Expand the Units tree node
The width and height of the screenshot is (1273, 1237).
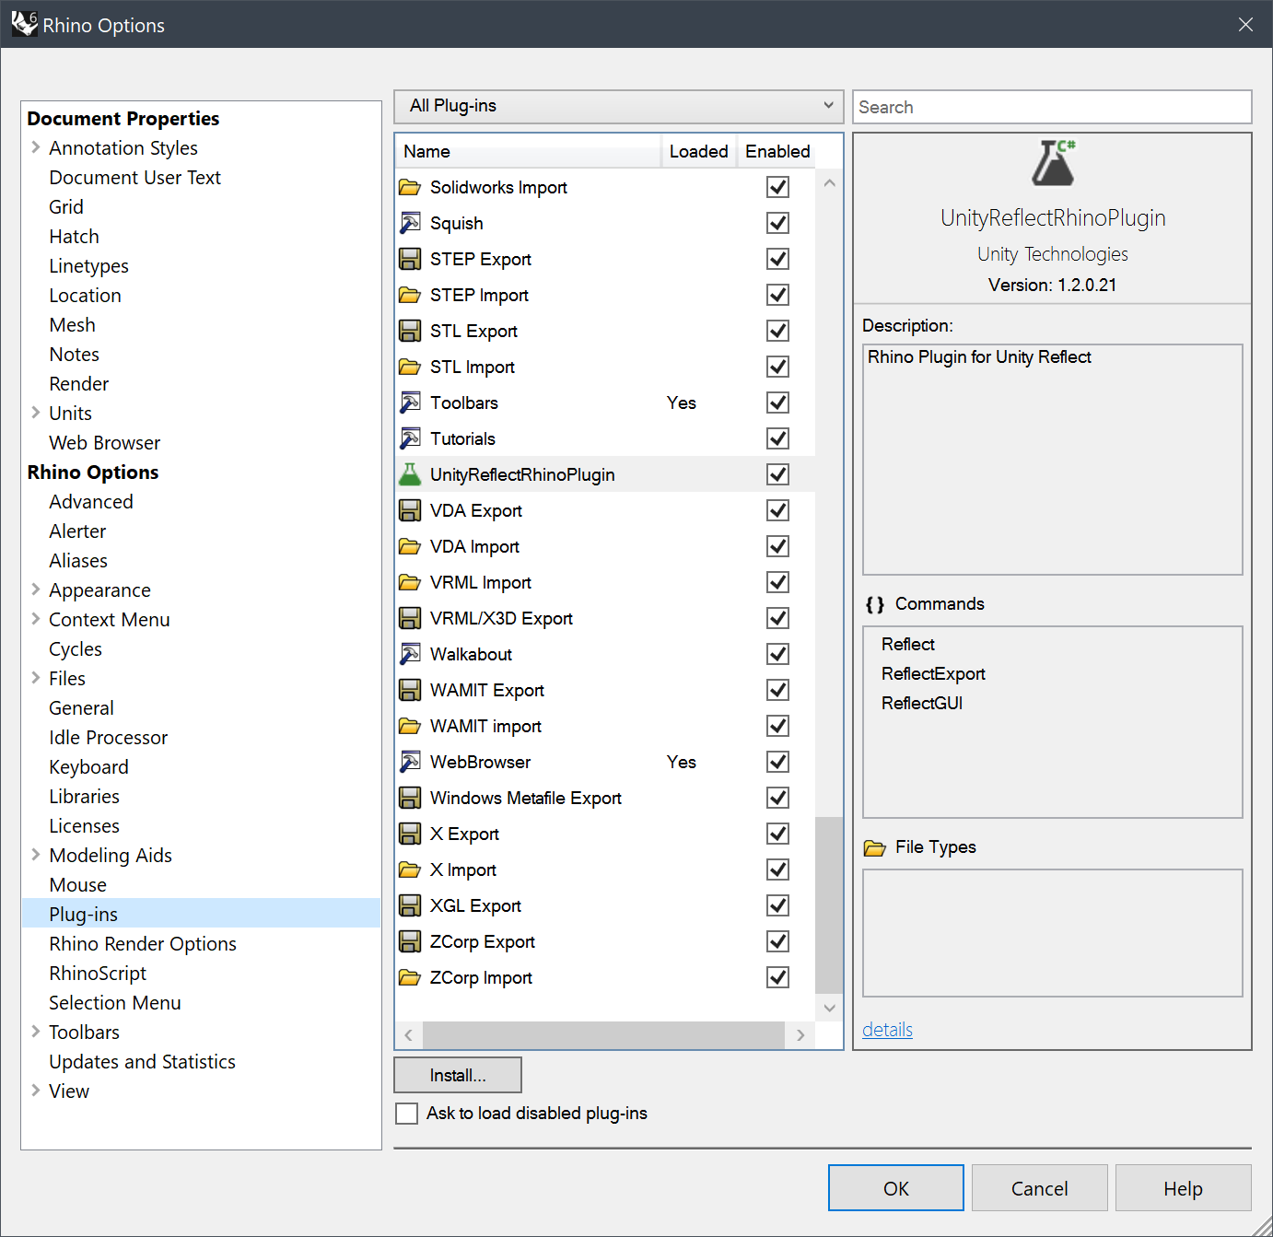tap(36, 413)
